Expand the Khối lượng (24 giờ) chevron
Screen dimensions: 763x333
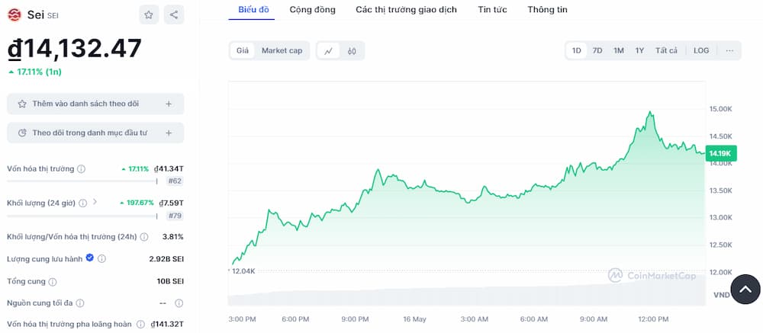[95, 203]
